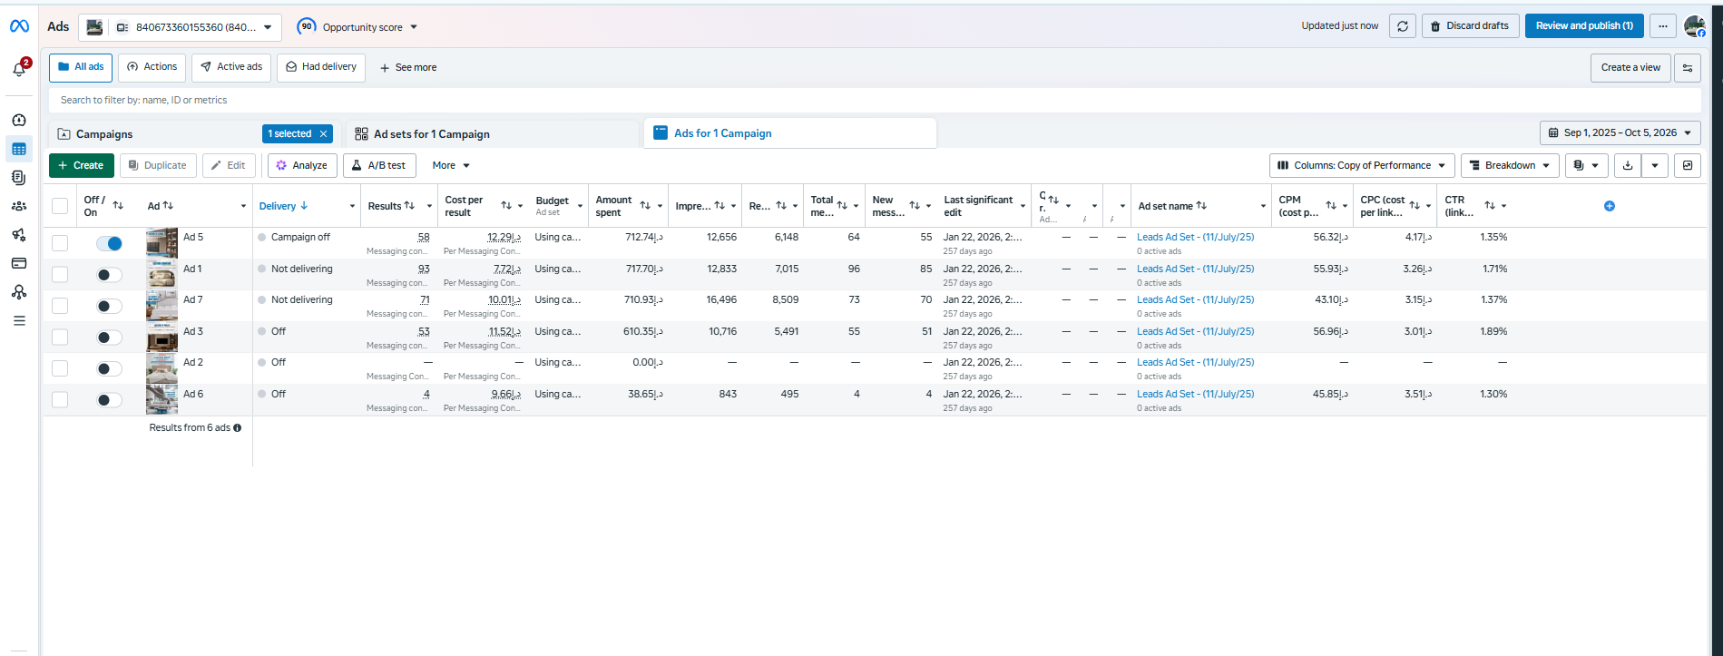This screenshot has height=656, width=1723.
Task: Refresh data with the reload icon
Action: [x=1403, y=26]
